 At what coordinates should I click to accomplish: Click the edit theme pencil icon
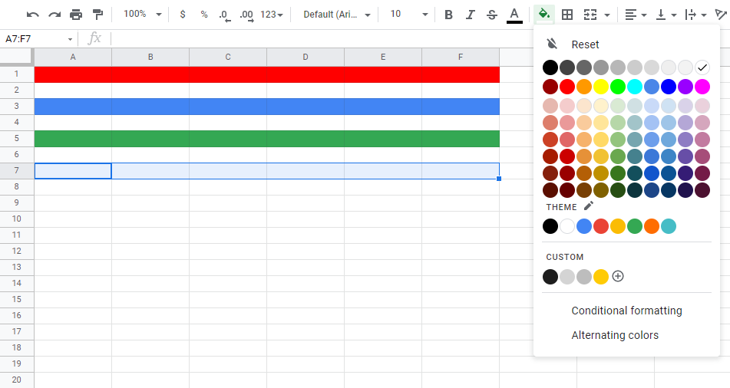[589, 206]
